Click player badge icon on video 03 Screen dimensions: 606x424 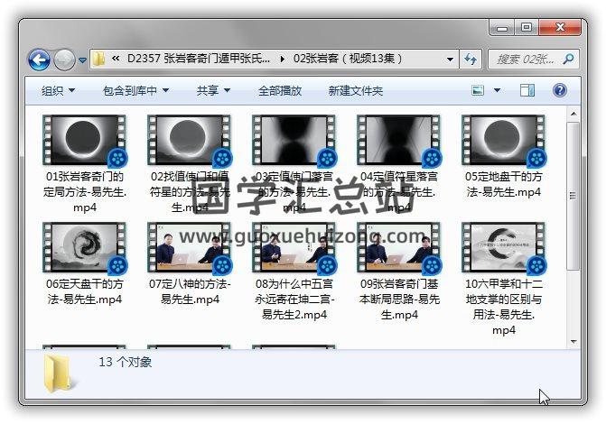(327, 158)
